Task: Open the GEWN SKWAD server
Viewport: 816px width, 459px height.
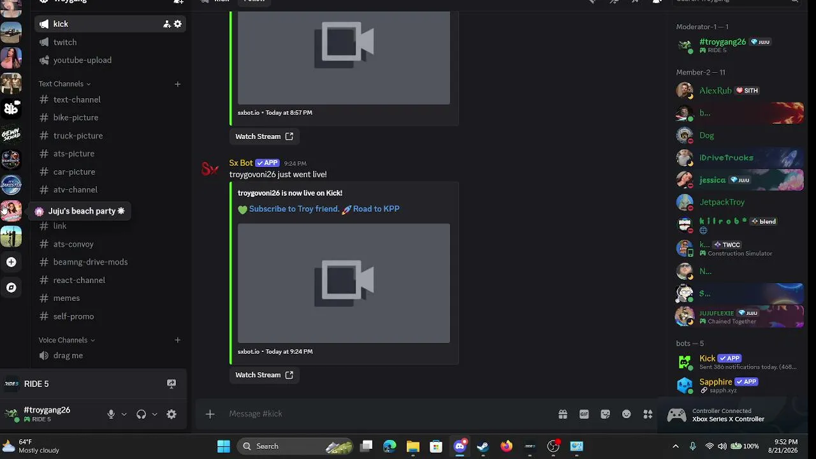Action: pyautogui.click(x=11, y=134)
